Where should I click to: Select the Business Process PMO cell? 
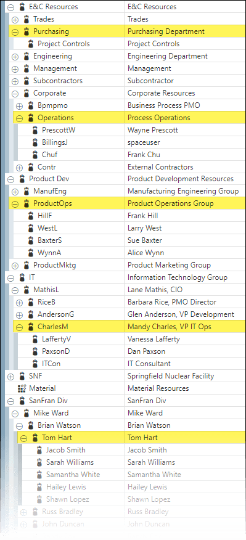click(x=185, y=105)
